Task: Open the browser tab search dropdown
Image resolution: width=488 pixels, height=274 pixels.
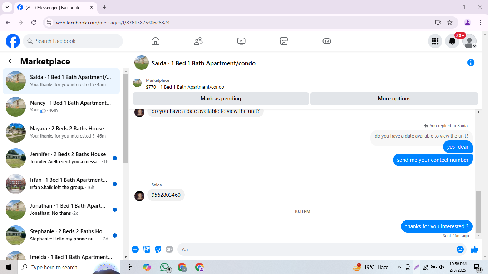Action: pyautogui.click(x=7, y=7)
